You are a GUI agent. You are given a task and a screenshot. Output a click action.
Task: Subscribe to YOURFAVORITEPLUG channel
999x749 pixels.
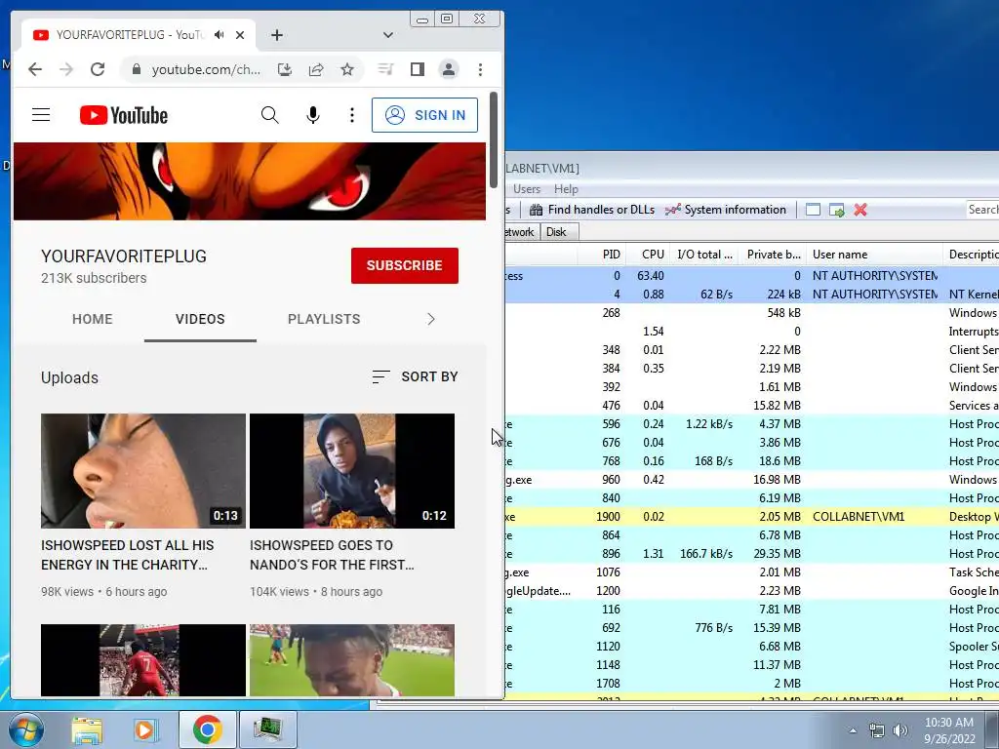(405, 265)
